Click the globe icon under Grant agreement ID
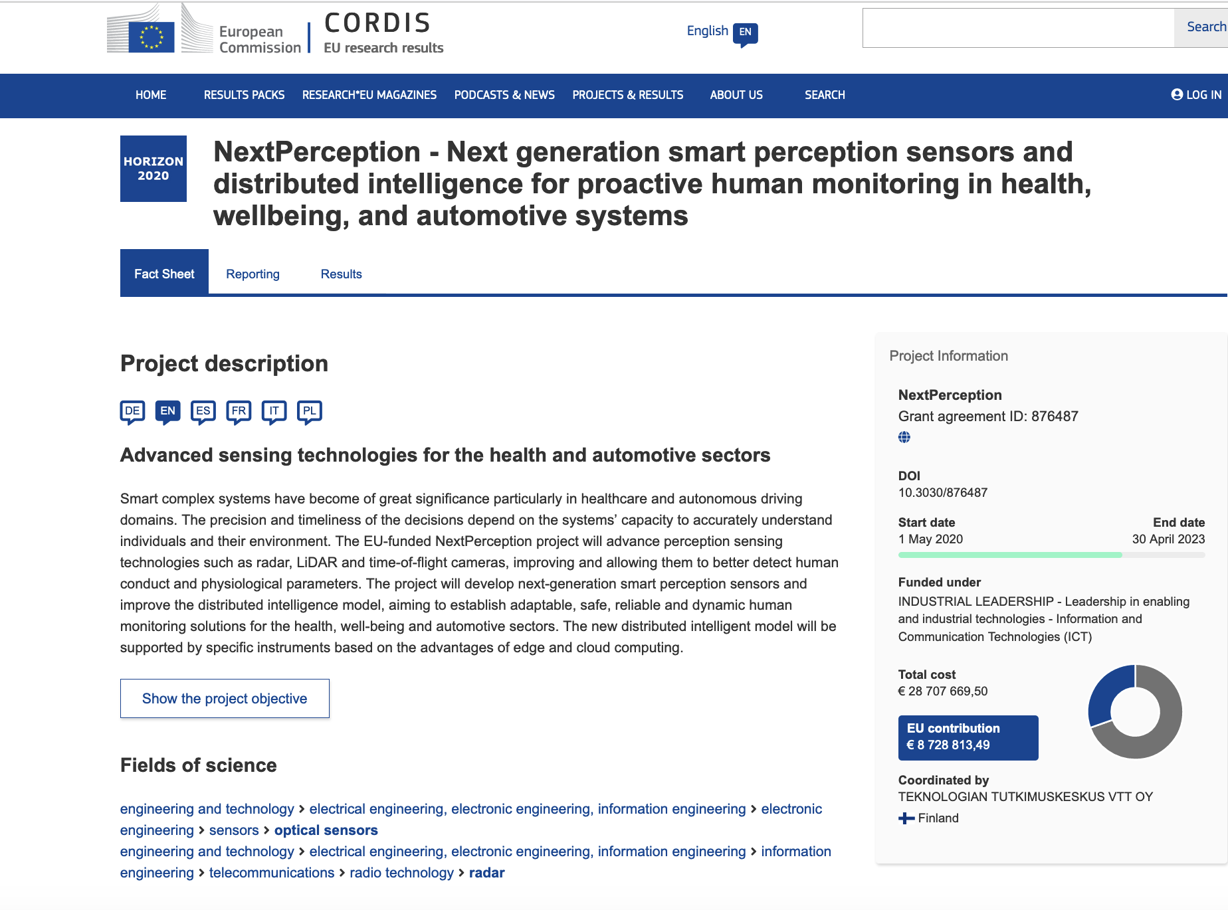This screenshot has width=1228, height=910. [x=904, y=437]
